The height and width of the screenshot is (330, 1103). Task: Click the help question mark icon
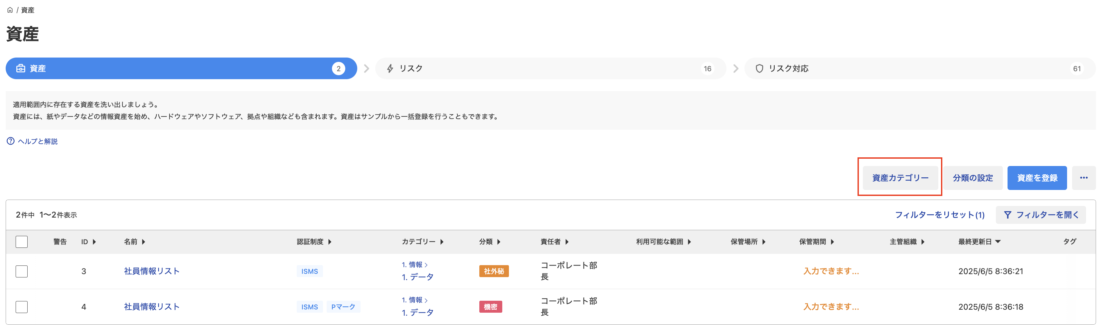pyautogui.click(x=10, y=141)
